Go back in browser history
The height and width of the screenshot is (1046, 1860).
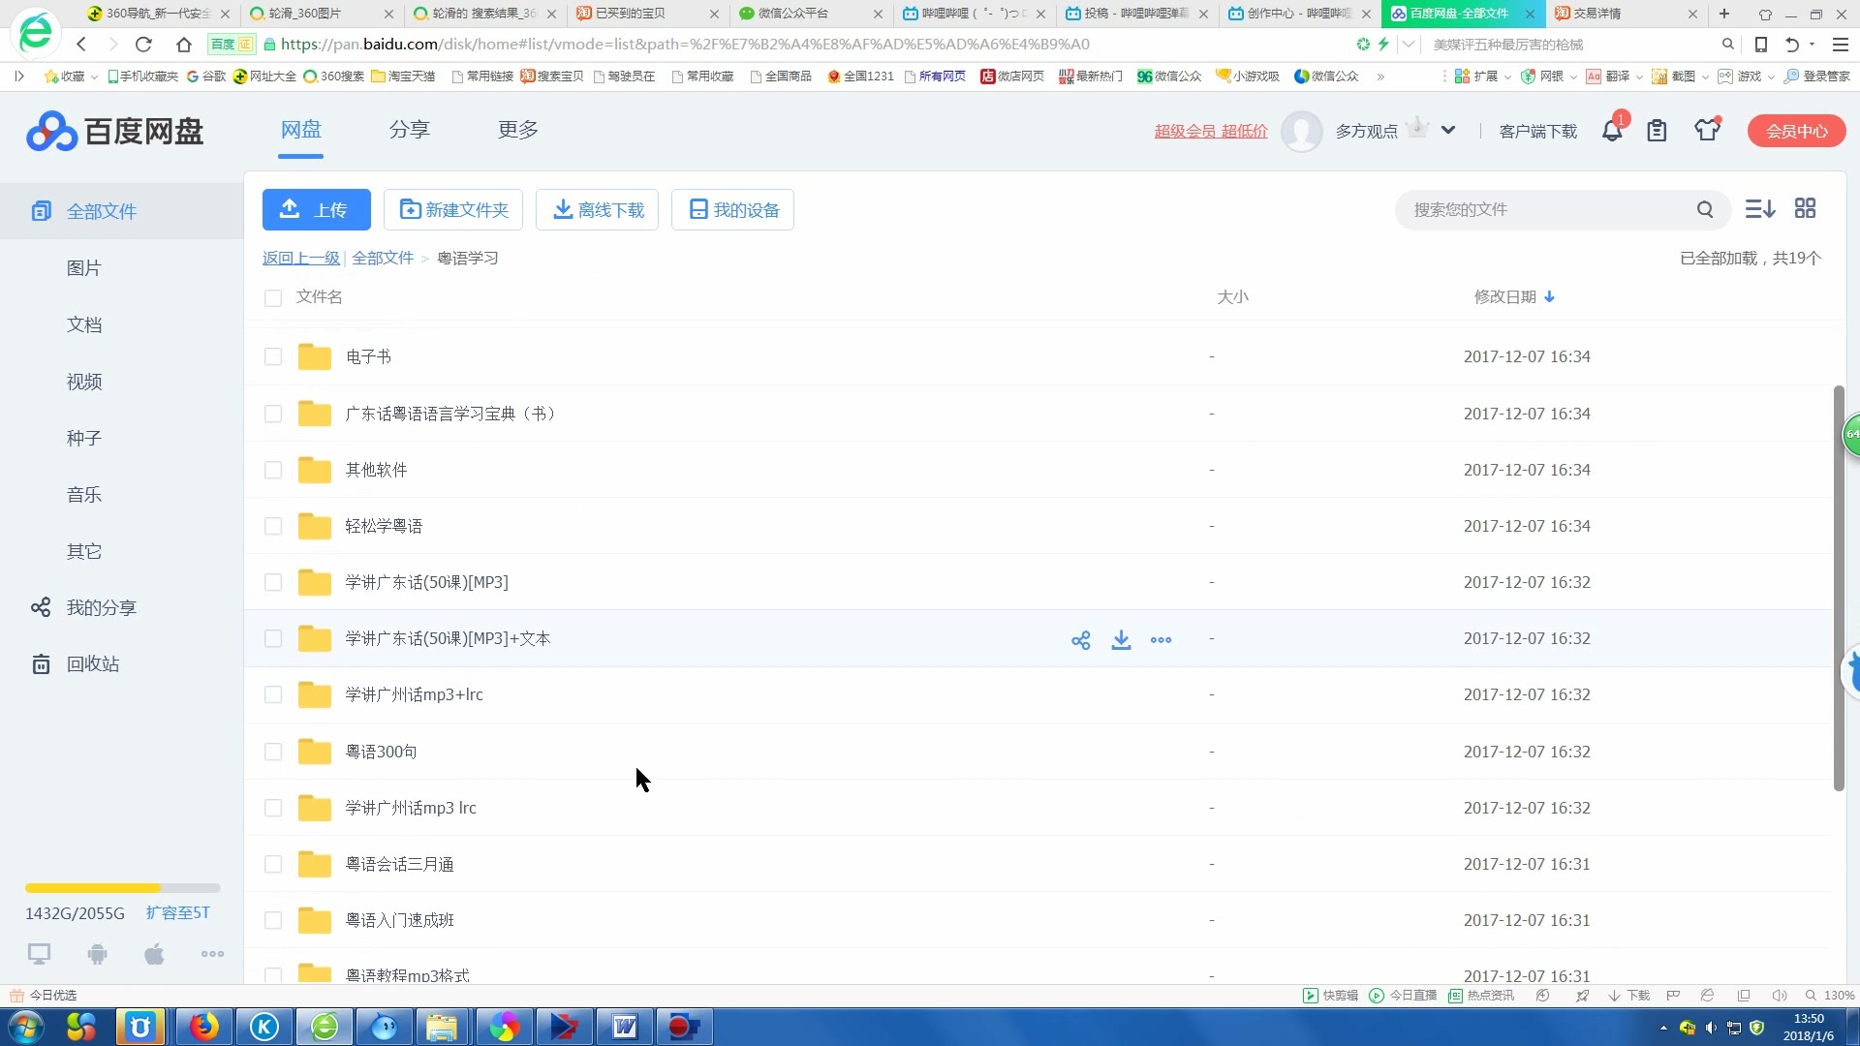pos(81,45)
